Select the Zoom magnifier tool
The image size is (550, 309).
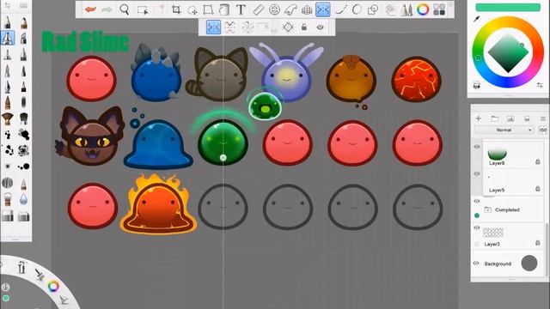point(124,9)
